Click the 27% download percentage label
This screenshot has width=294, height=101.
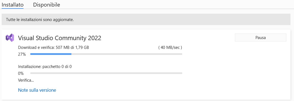click(22, 54)
